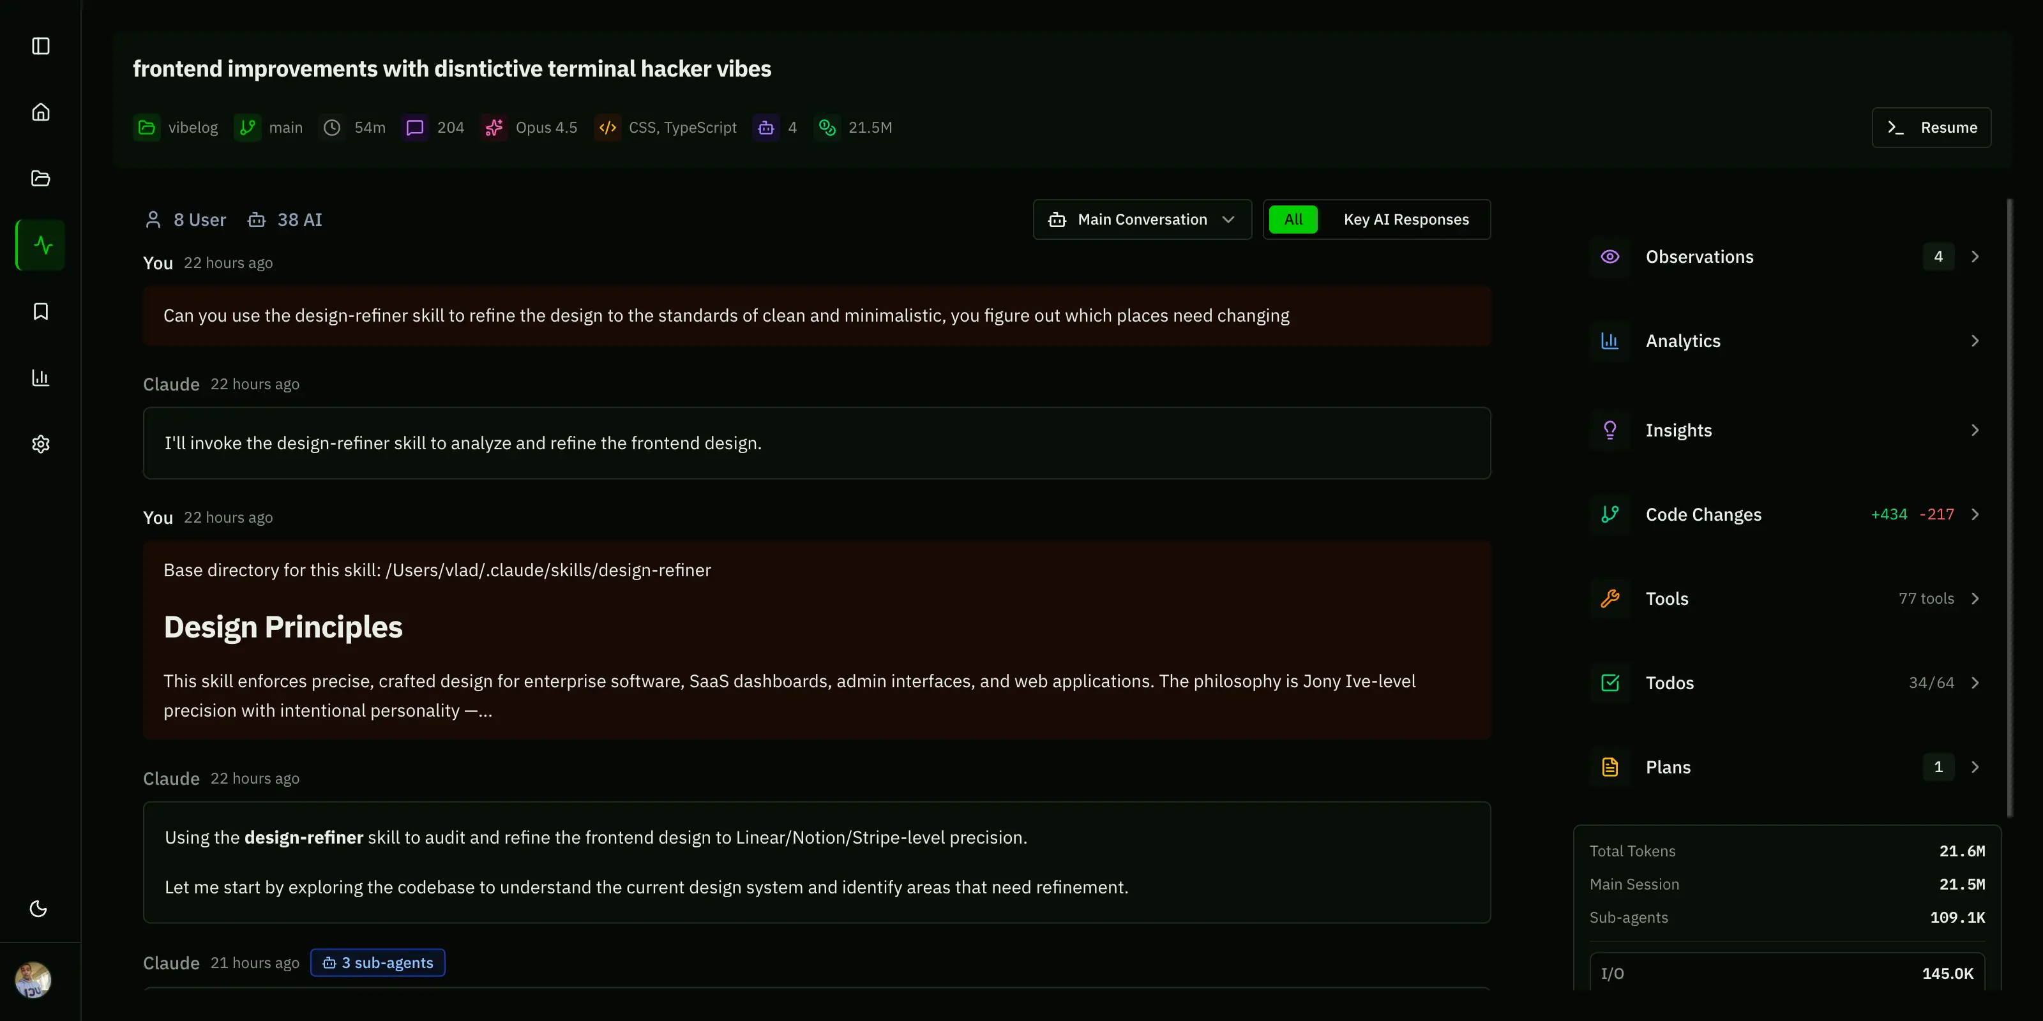This screenshot has width=2043, height=1021.
Task: Switch to Key AI Responses filter
Action: (1405, 220)
